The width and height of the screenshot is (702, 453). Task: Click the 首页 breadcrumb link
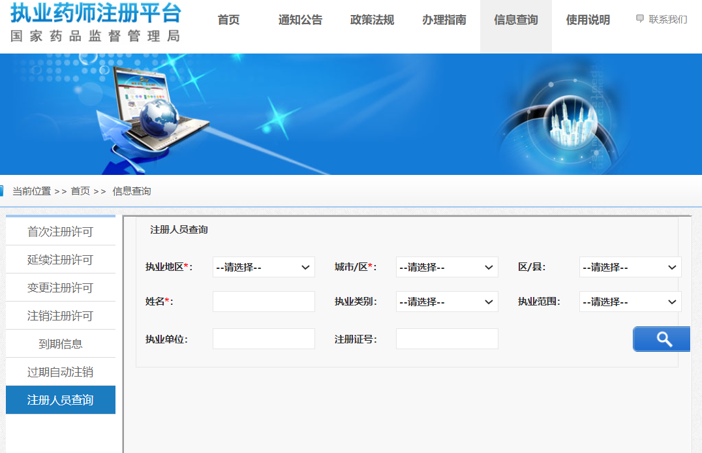[80, 191]
